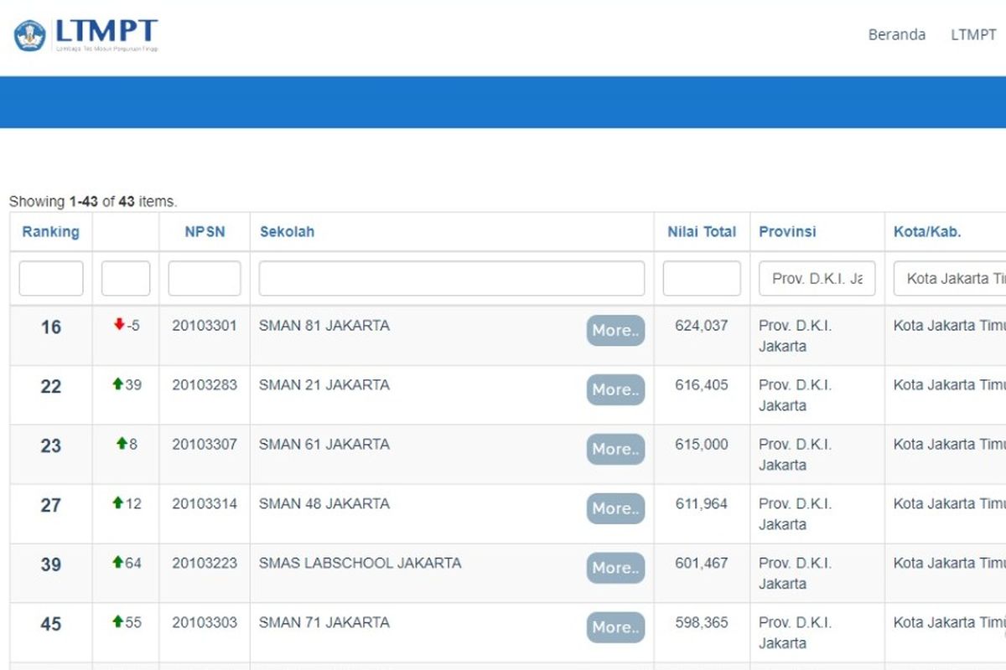Viewport: 1006px width, 670px height.
Task: Click the LTMPT logo
Action: (86, 35)
